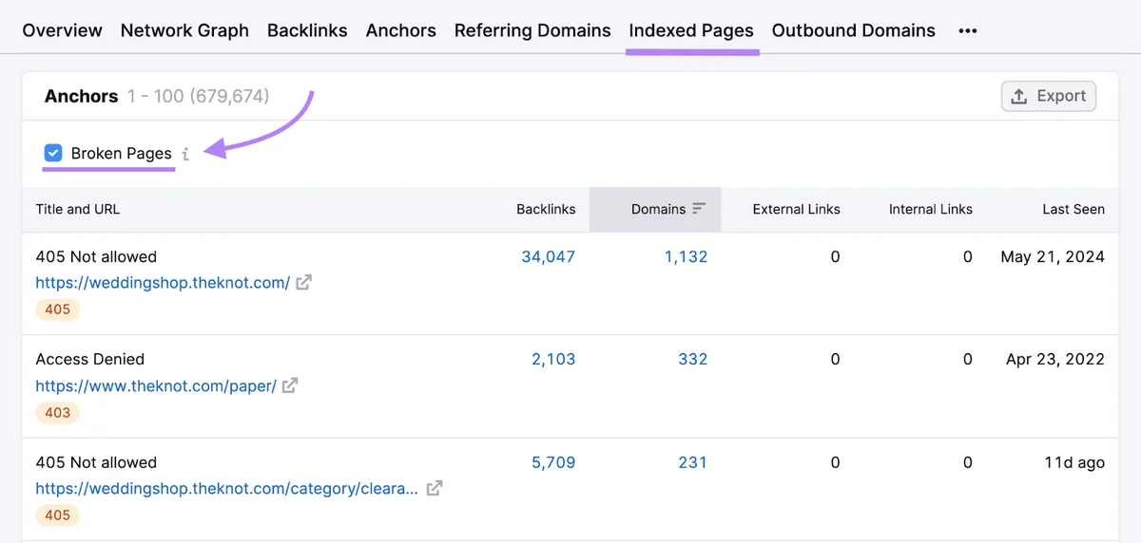Viewport: 1141px width, 543px height.
Task: Select the 'Access Denied' page title
Action: 90,359
